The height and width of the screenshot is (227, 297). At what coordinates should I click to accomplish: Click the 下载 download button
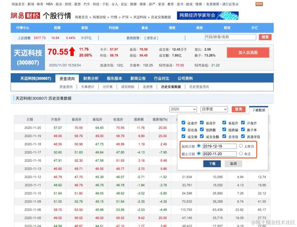(212, 164)
